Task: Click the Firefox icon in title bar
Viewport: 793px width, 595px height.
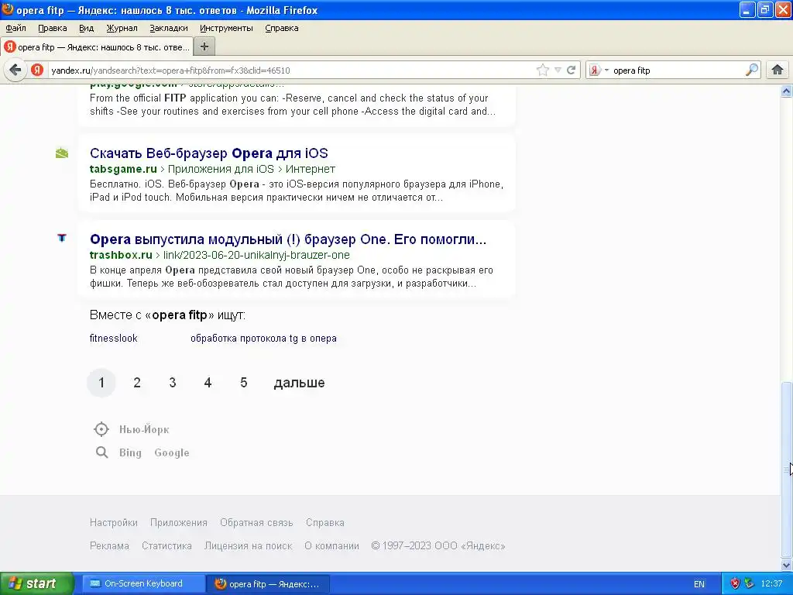Action: click(8, 9)
